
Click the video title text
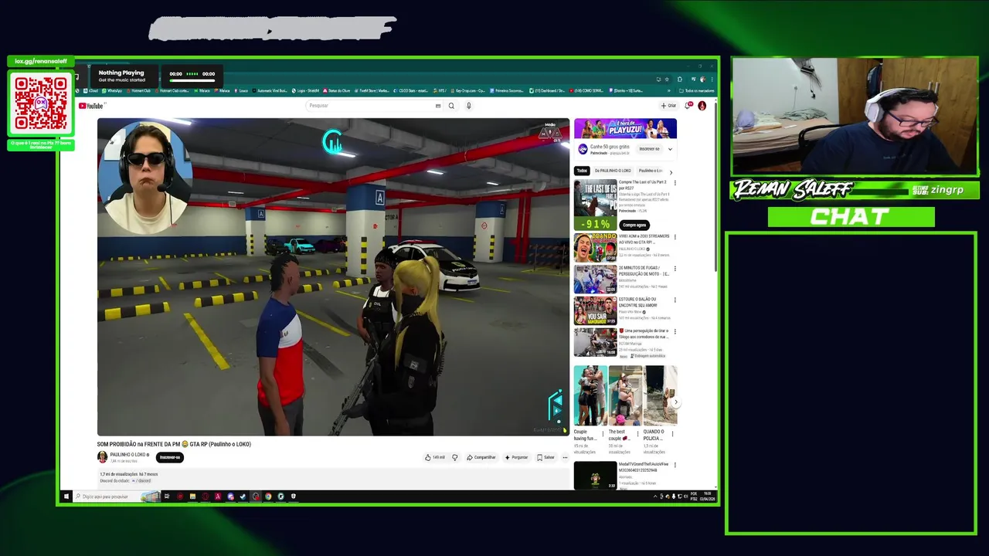[174, 444]
